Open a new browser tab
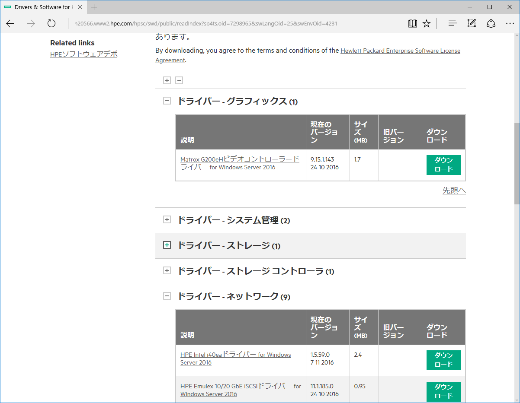 pos(94,7)
